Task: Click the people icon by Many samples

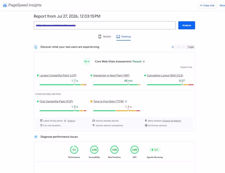Action: coord(146,121)
